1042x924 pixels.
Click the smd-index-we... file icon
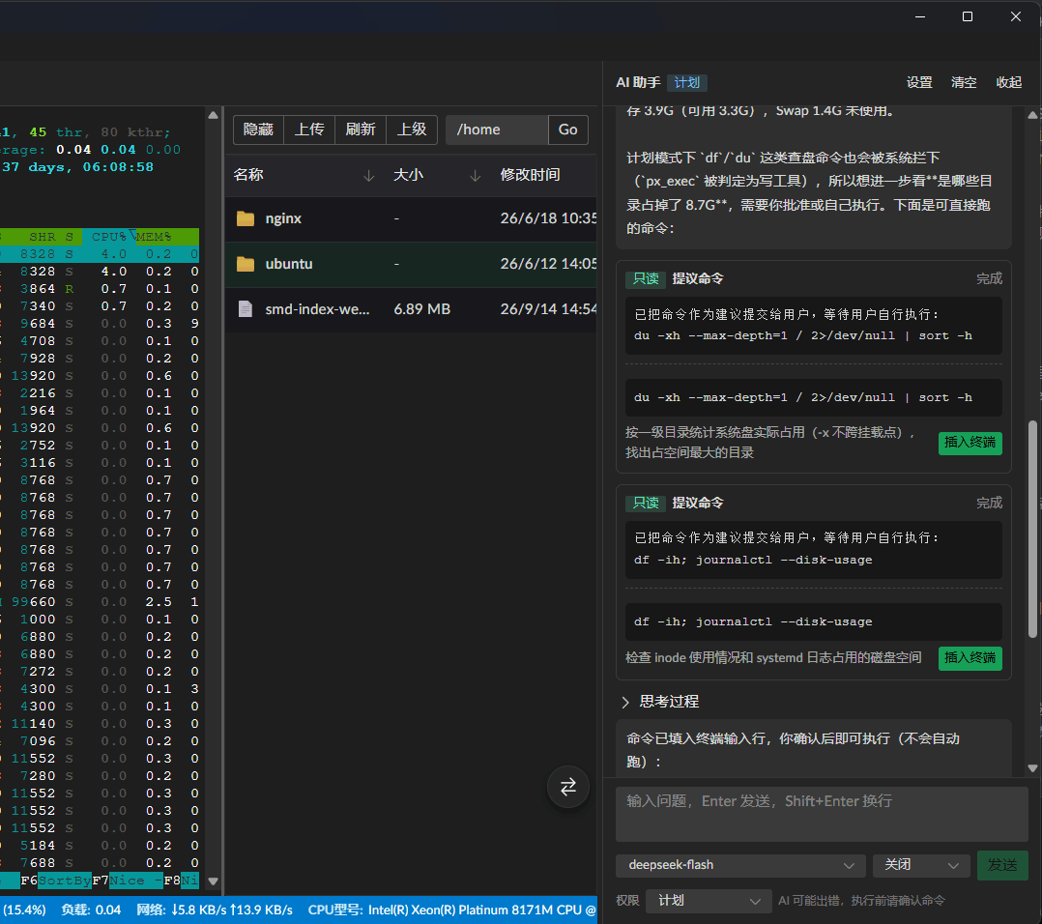246,309
